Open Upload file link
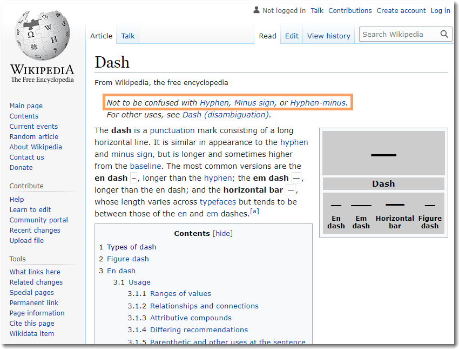 26,240
